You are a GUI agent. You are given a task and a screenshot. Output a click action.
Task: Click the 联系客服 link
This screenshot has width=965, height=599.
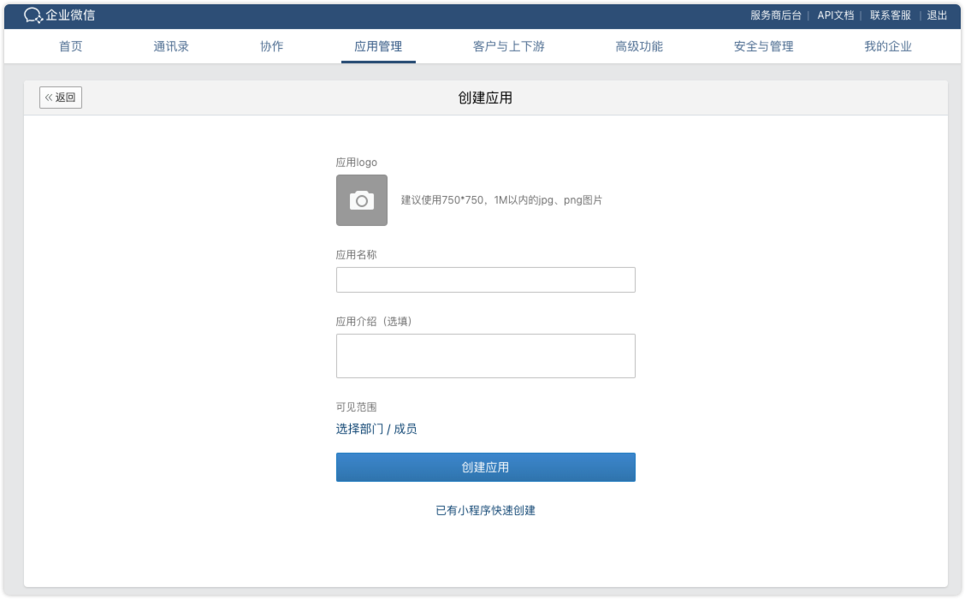890,15
